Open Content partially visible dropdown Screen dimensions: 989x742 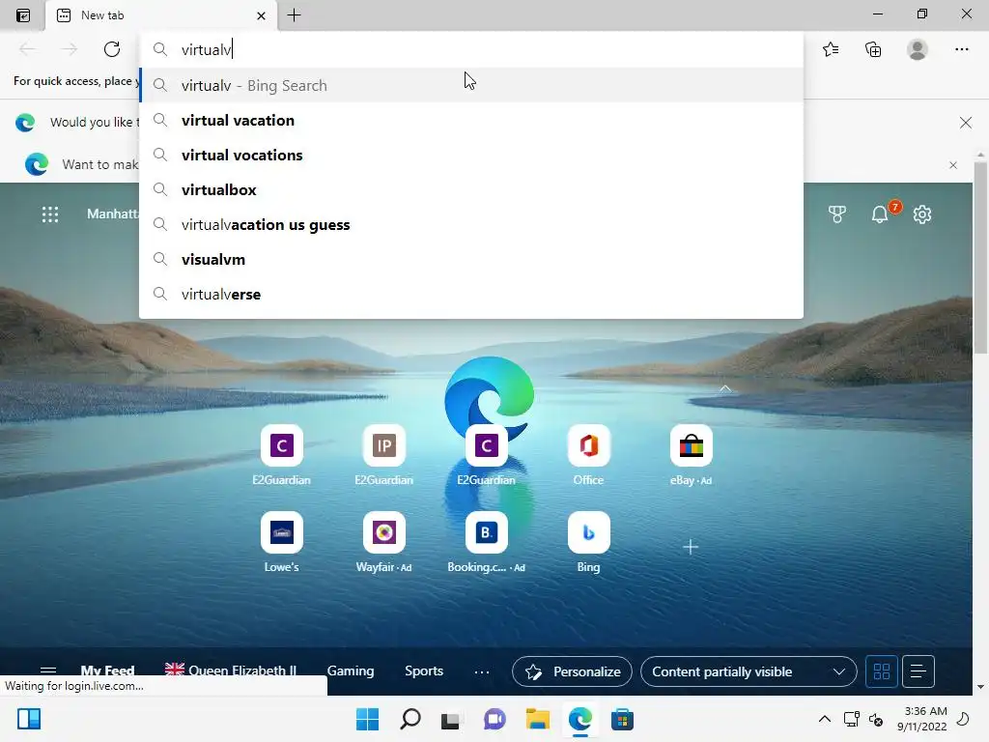tap(749, 671)
